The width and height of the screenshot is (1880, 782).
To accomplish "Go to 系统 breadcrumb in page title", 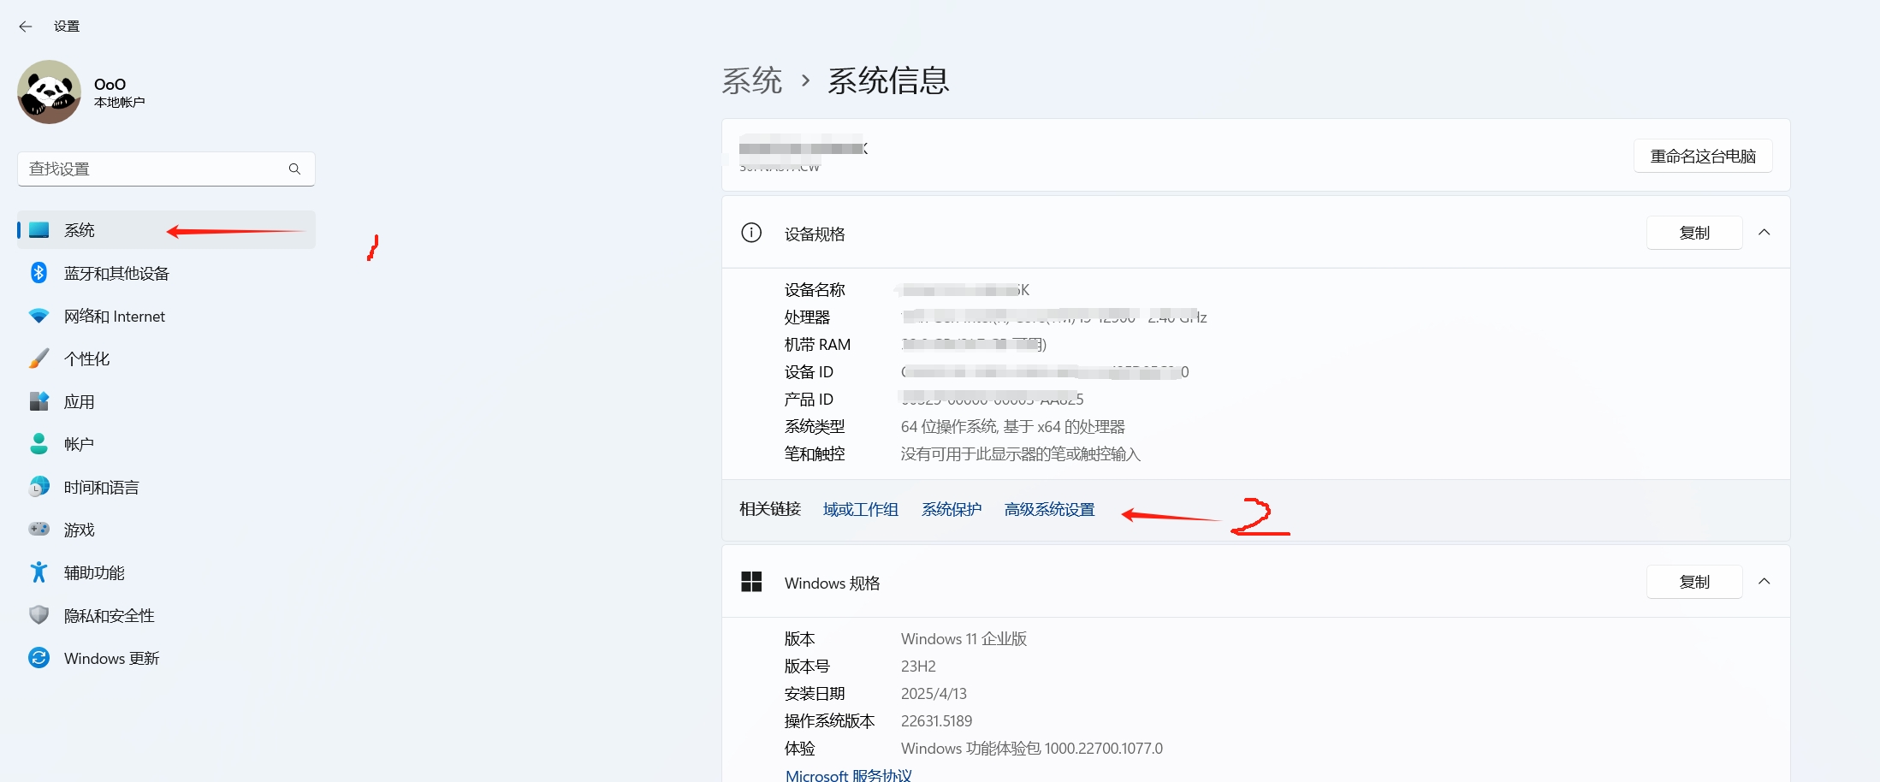I will [751, 81].
